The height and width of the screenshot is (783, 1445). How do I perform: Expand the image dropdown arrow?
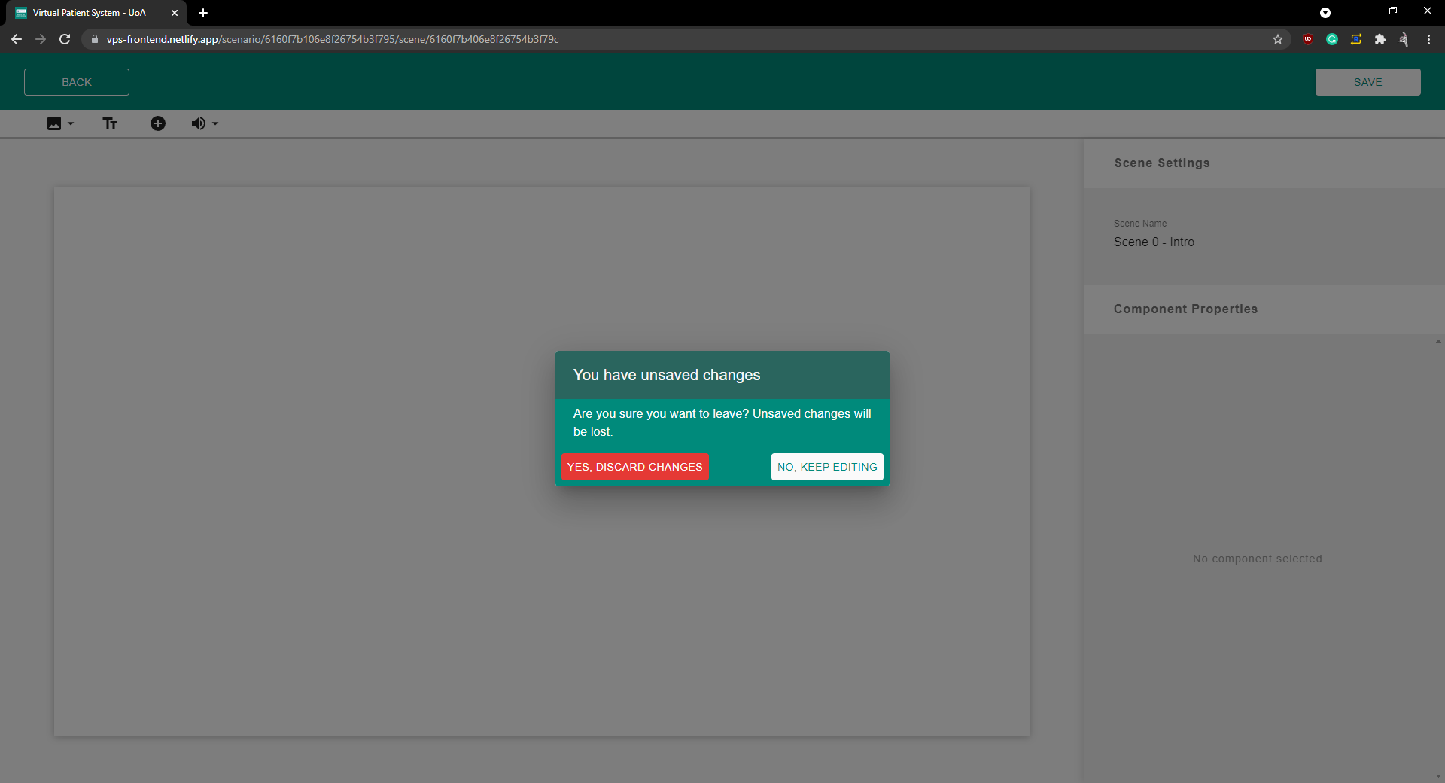[71, 123]
